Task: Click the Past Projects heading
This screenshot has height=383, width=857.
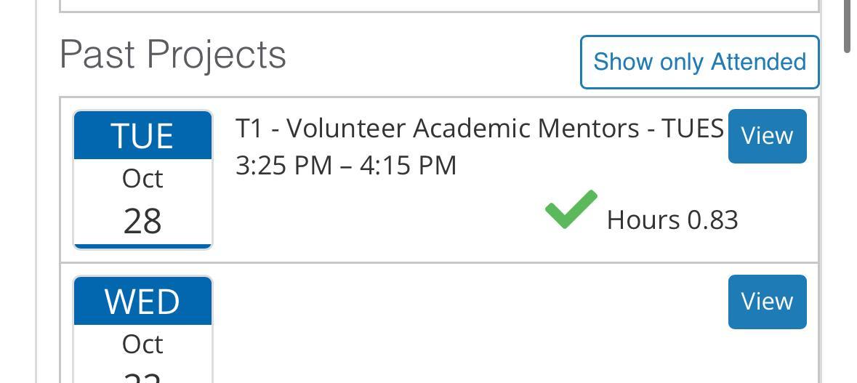Action: [173, 55]
